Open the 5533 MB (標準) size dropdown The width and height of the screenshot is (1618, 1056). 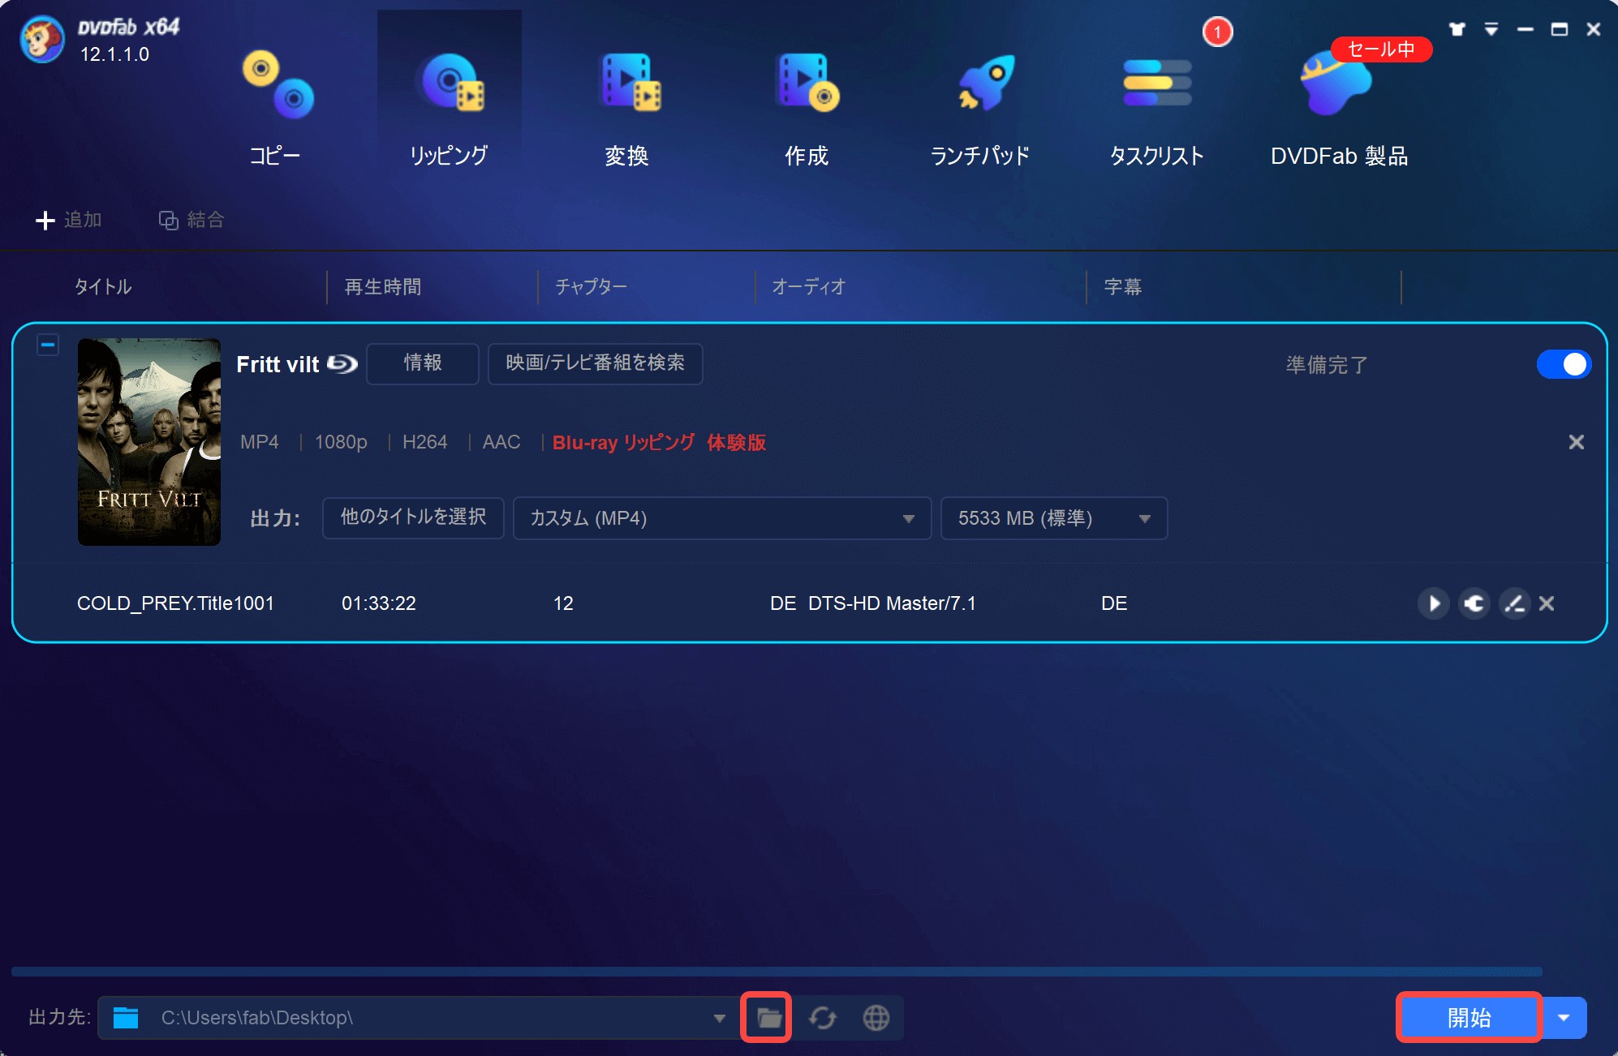click(1054, 517)
